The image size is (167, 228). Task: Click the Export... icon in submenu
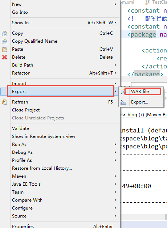[x=123, y=102]
